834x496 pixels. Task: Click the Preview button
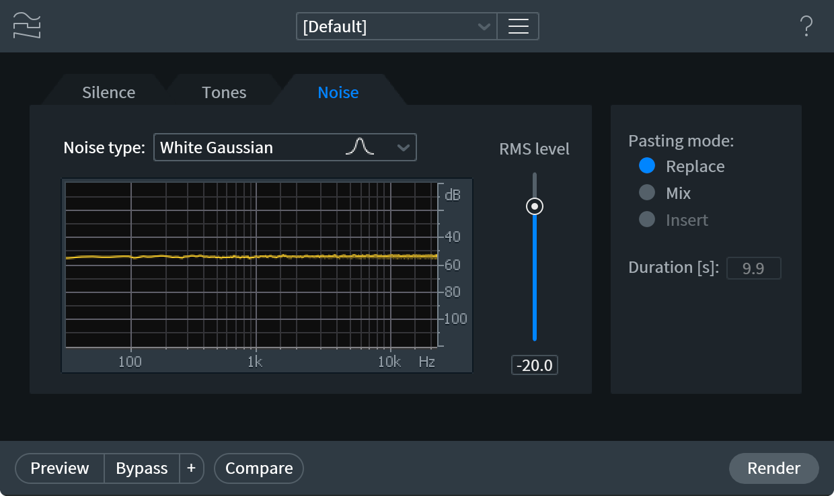60,468
